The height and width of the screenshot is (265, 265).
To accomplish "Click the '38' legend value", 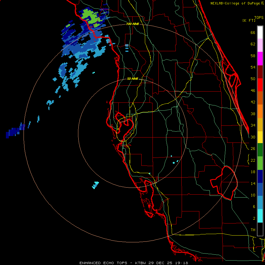I will point(253,114).
